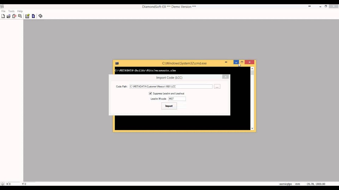Minimize the cmd.exe window

coord(236,62)
